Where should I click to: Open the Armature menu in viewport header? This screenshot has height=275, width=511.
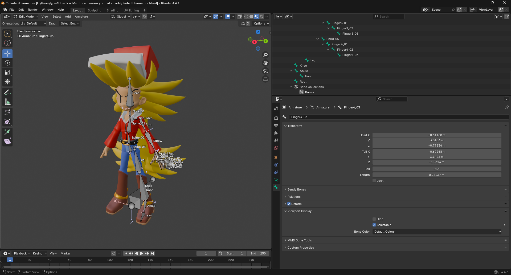[81, 17]
